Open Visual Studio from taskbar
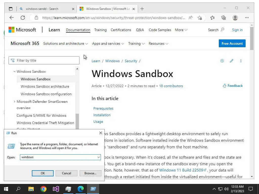259x194 pixels. point(56,189)
